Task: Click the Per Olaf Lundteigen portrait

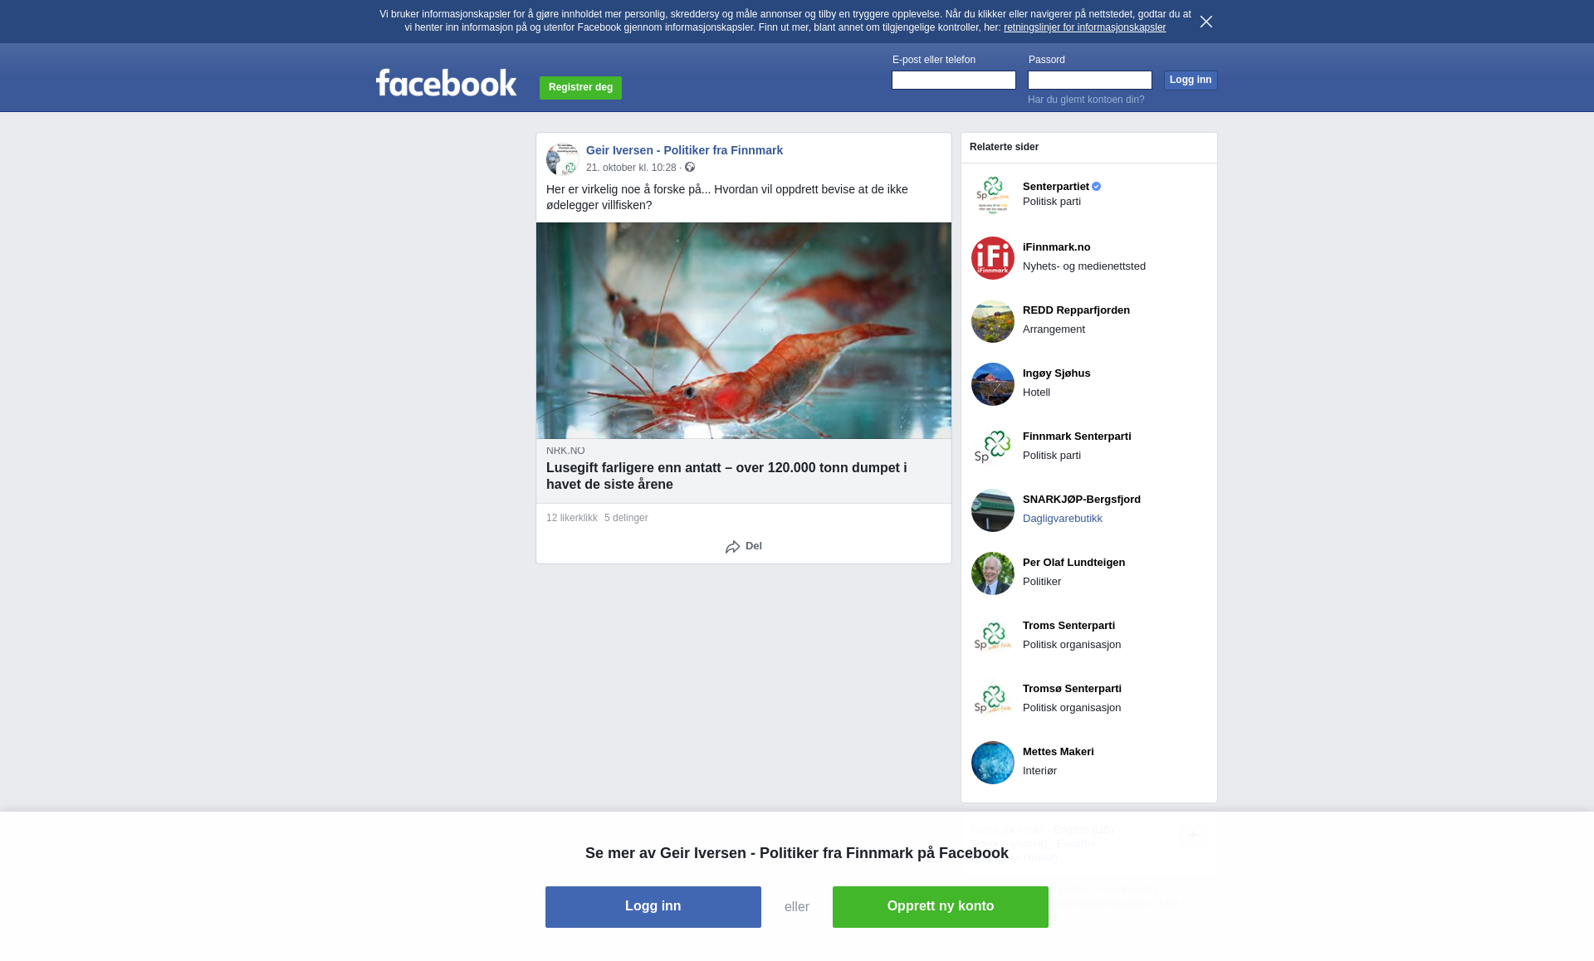Action: (x=993, y=573)
